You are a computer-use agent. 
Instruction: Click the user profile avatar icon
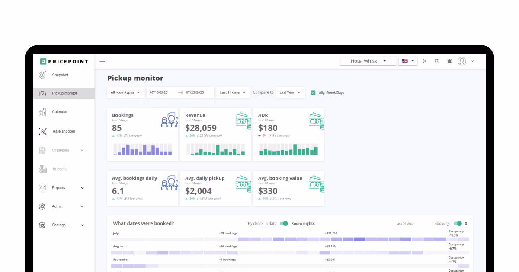click(462, 61)
